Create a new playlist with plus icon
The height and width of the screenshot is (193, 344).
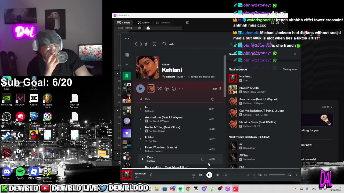pos(127,64)
